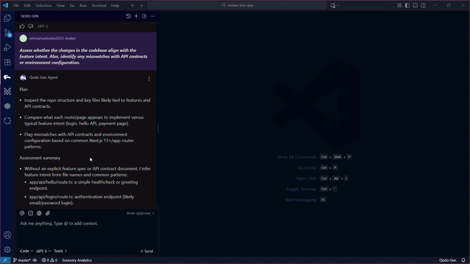Open the Source Control view
This screenshot has height=264, width=470.
point(7,33)
